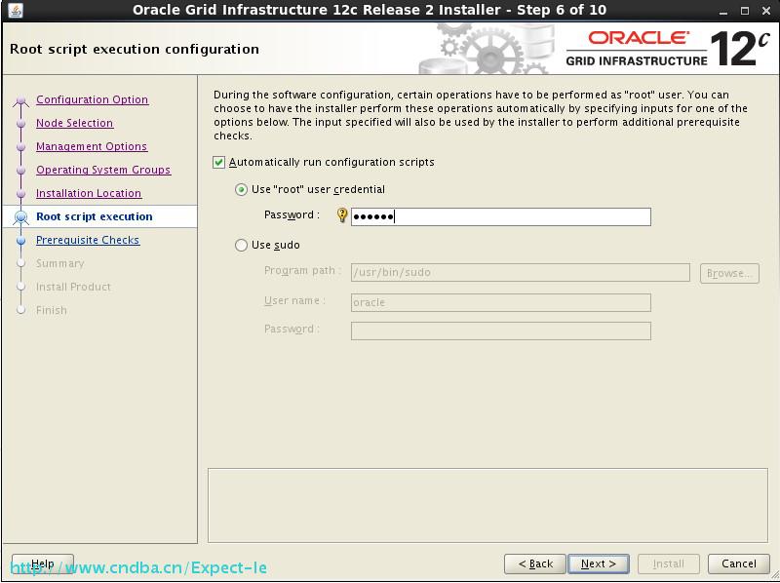Click the Finish step label

pos(52,310)
